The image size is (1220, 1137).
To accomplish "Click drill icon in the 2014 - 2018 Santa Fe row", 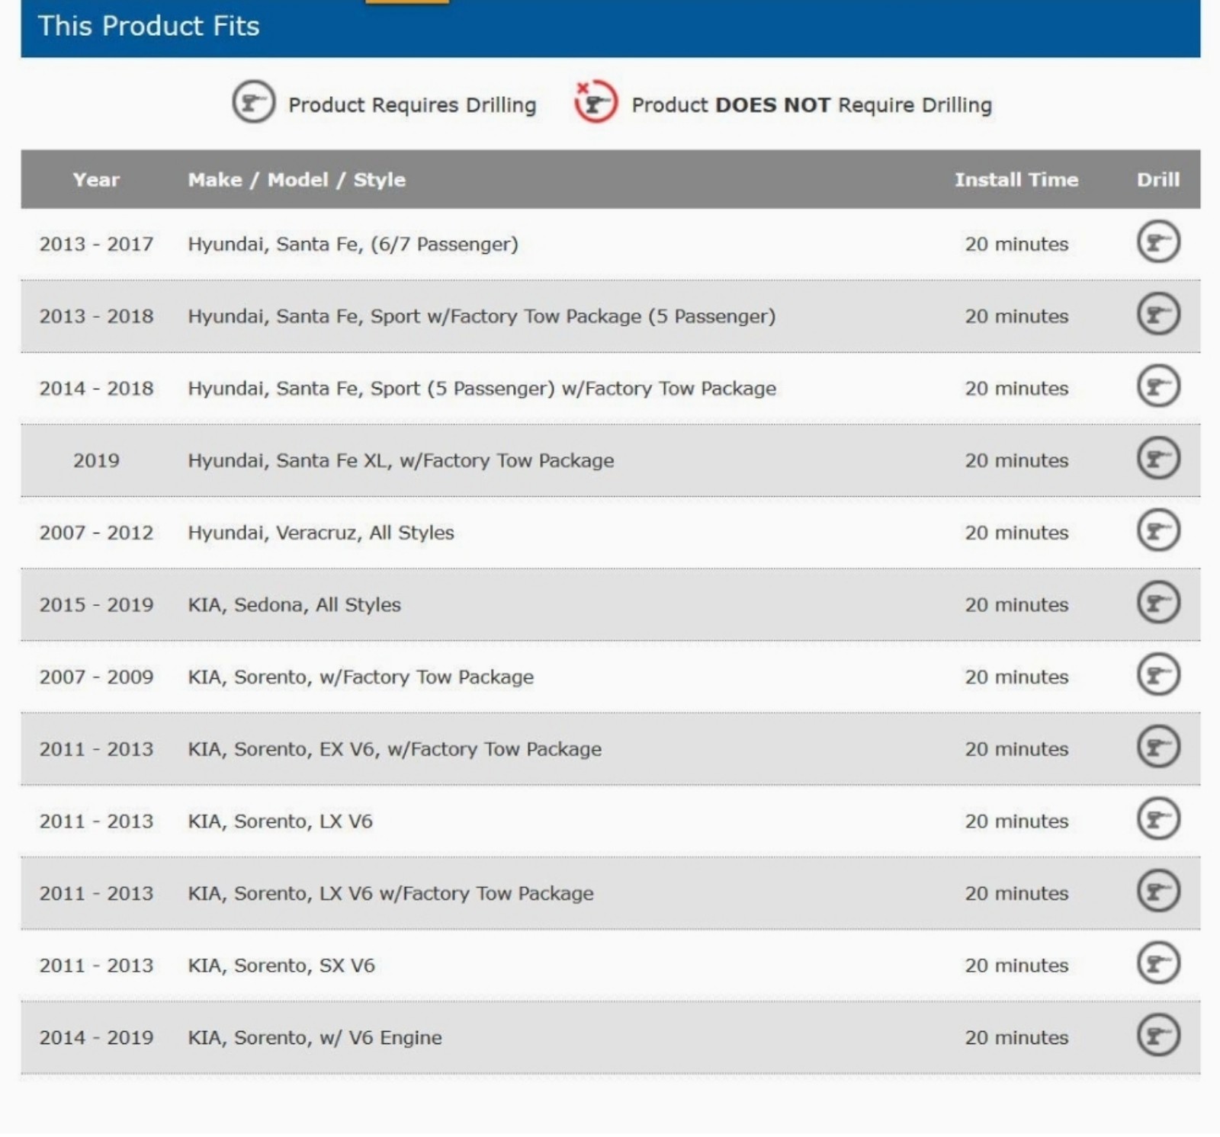I will (1158, 386).
